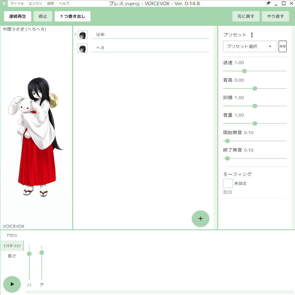This screenshot has height=295, width=295.
Task: Adjust the 終了無音 slider handle
Action: click(227, 158)
